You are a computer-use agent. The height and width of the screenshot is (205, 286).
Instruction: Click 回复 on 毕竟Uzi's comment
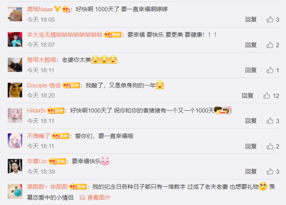click(x=251, y=172)
